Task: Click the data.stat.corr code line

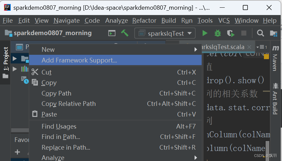Action: tap(238, 108)
